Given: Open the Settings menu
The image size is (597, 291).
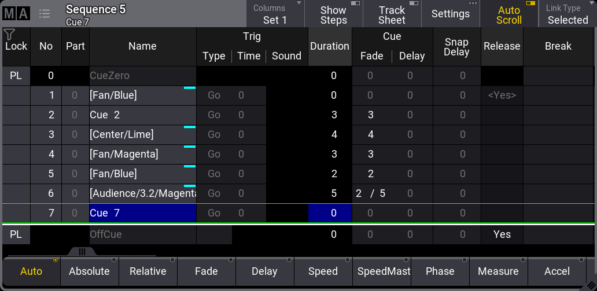Looking at the screenshot, I should click(450, 14).
